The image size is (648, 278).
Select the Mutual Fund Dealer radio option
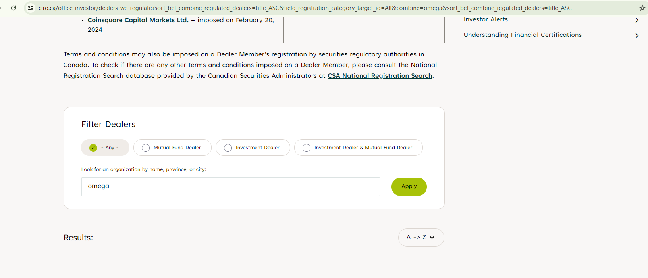[146, 148]
